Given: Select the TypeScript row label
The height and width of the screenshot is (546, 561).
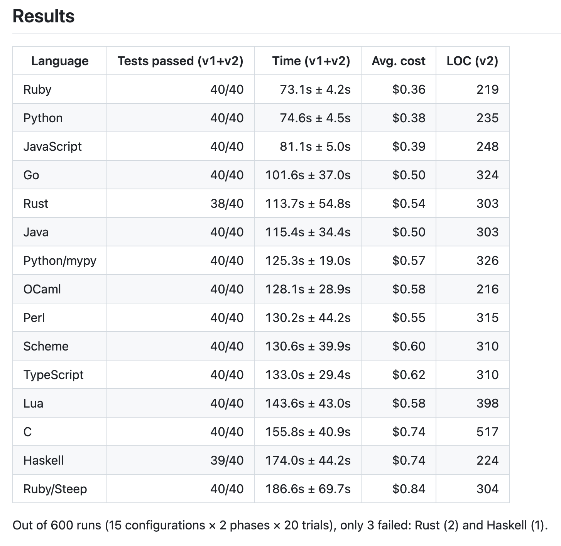Looking at the screenshot, I should (x=60, y=375).
